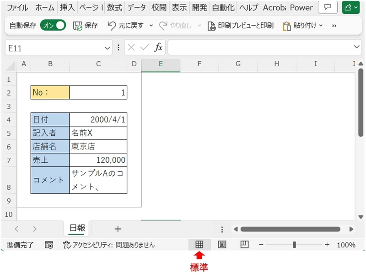366x279 pixels.
Task: Expand the toolbar overflow chevron (»)
Action: (334, 26)
